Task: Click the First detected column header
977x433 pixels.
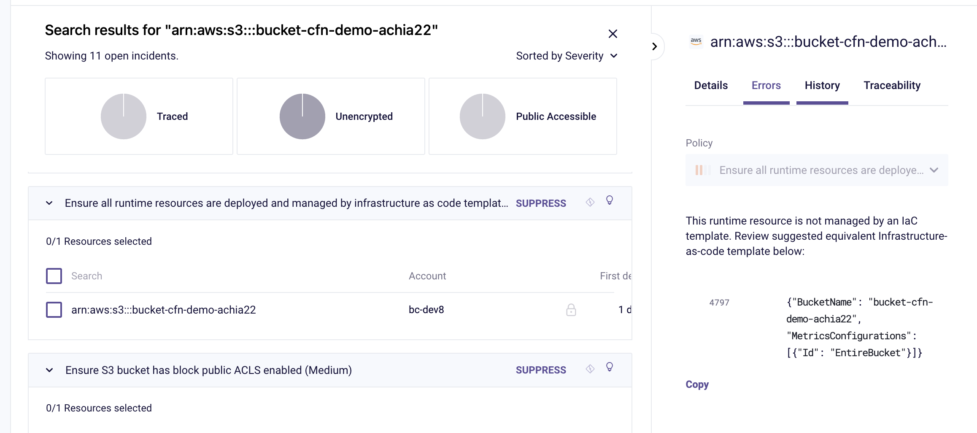Action: tap(615, 276)
